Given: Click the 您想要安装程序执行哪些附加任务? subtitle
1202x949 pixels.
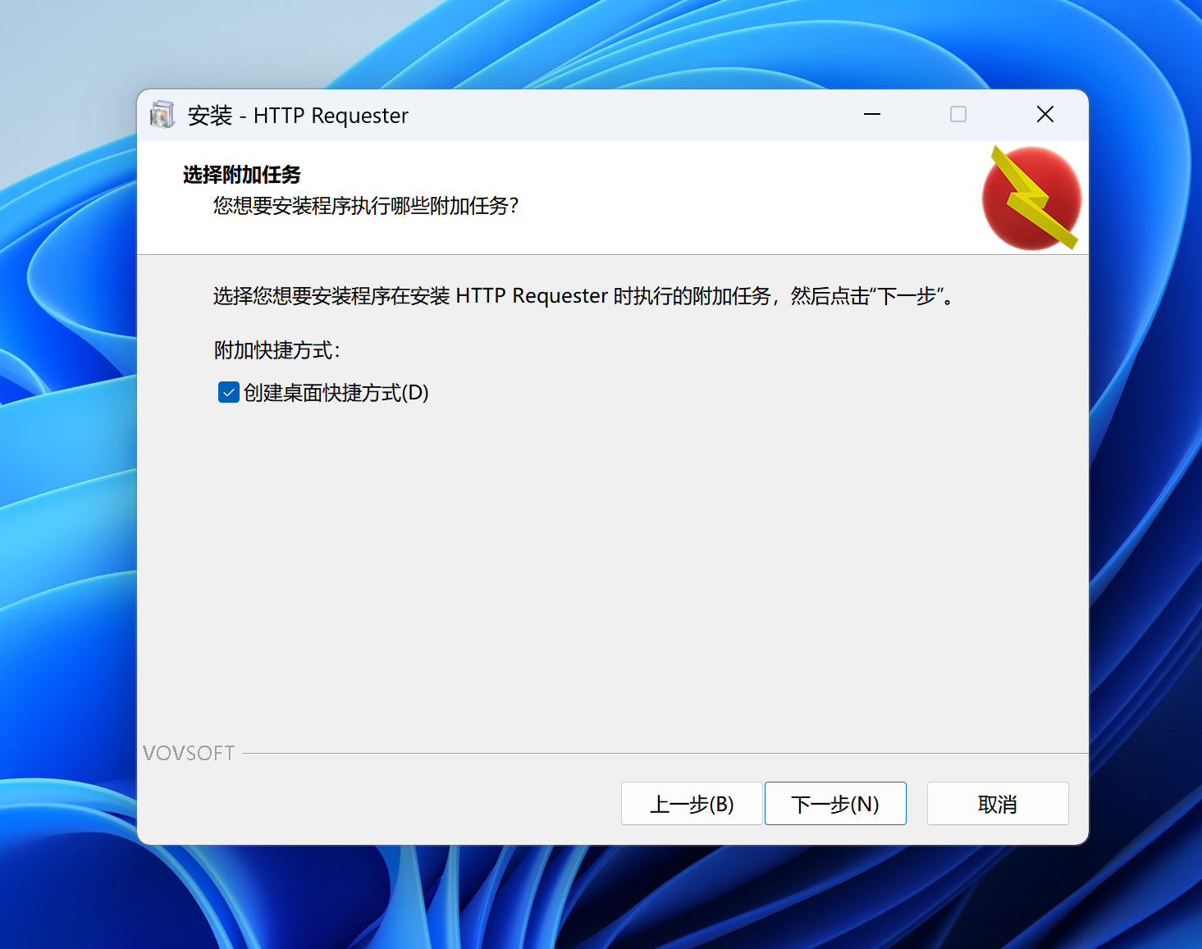Looking at the screenshot, I should tap(366, 206).
